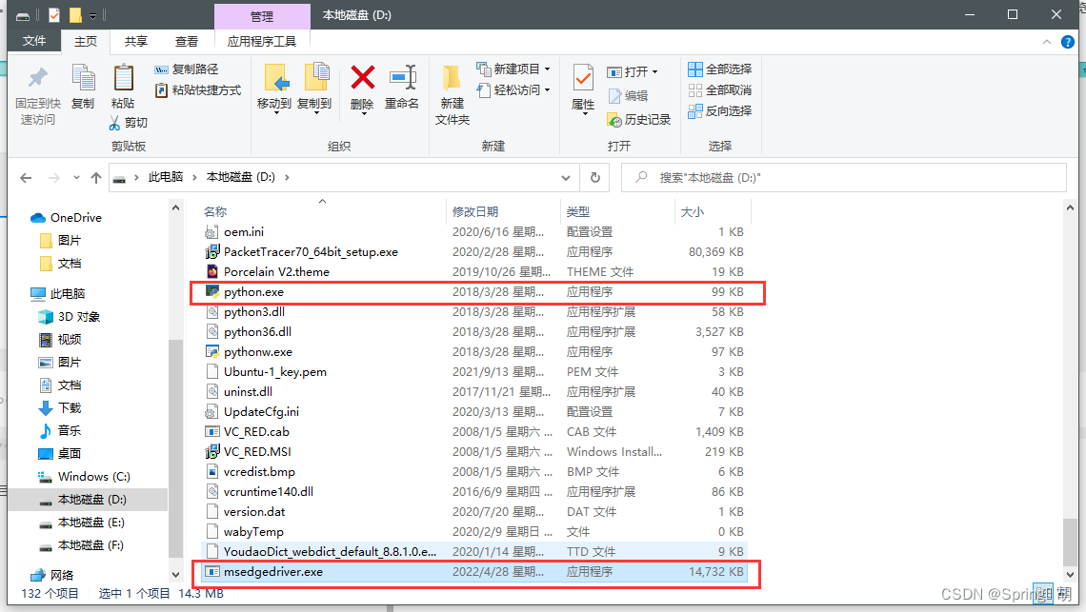The width and height of the screenshot is (1086, 612).
Task: Open the address bar history dropdown
Action: tap(566, 178)
